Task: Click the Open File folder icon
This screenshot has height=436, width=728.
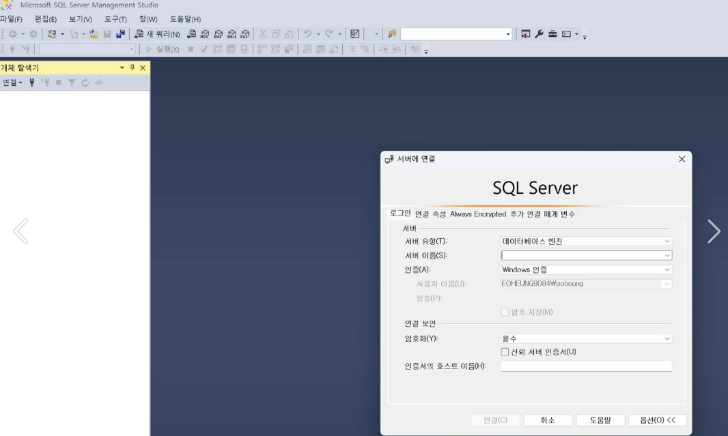Action: (x=94, y=34)
